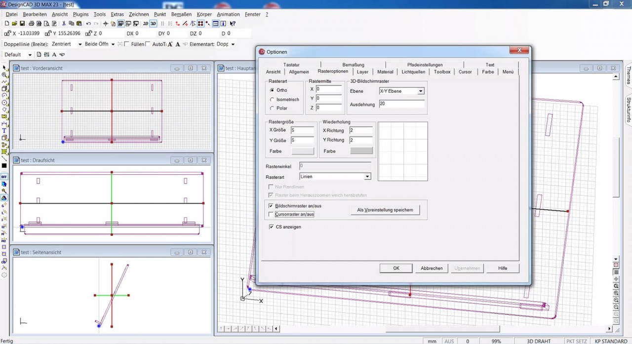Click the Abbrechen button

click(431, 268)
